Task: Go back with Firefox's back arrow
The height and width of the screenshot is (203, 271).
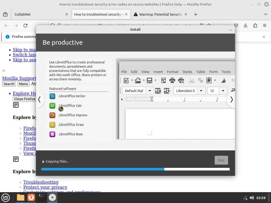Action: click(x=6, y=26)
